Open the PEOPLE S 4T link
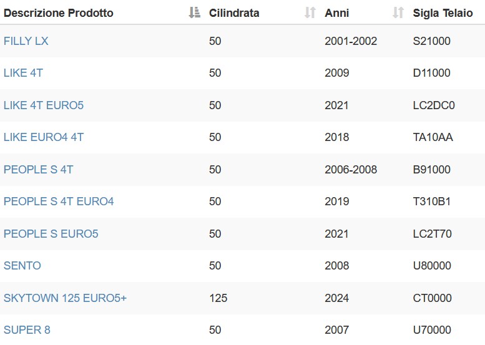This screenshot has width=485, height=345. pos(38,170)
